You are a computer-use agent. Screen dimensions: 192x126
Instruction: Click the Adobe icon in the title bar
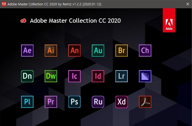(x=4, y=4)
